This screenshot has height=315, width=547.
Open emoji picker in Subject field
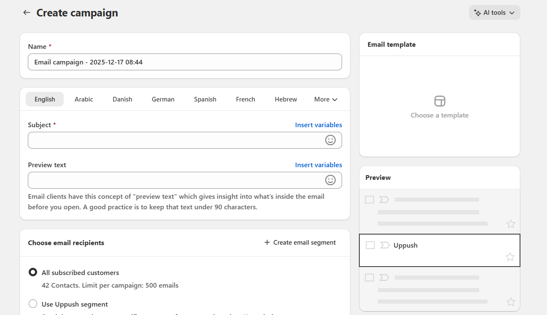pyautogui.click(x=330, y=140)
